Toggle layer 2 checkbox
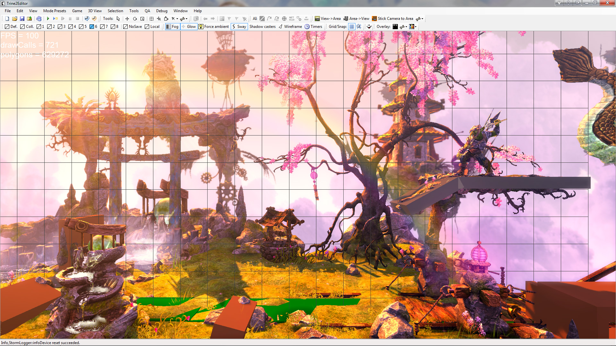616x346 pixels. [51, 27]
